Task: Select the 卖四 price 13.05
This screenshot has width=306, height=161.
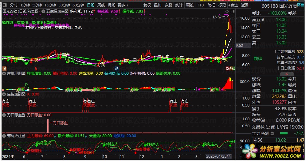Action: 281,25
